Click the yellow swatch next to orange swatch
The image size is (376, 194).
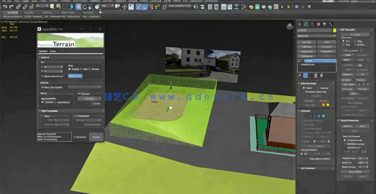[x=328, y=105]
